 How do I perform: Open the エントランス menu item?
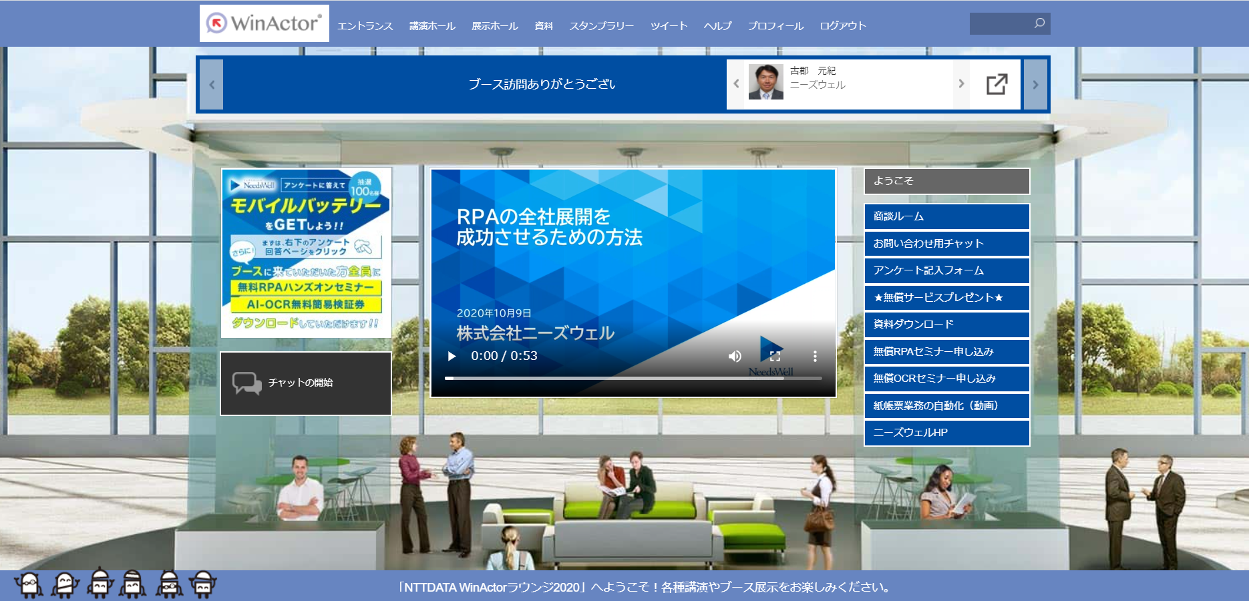365,26
